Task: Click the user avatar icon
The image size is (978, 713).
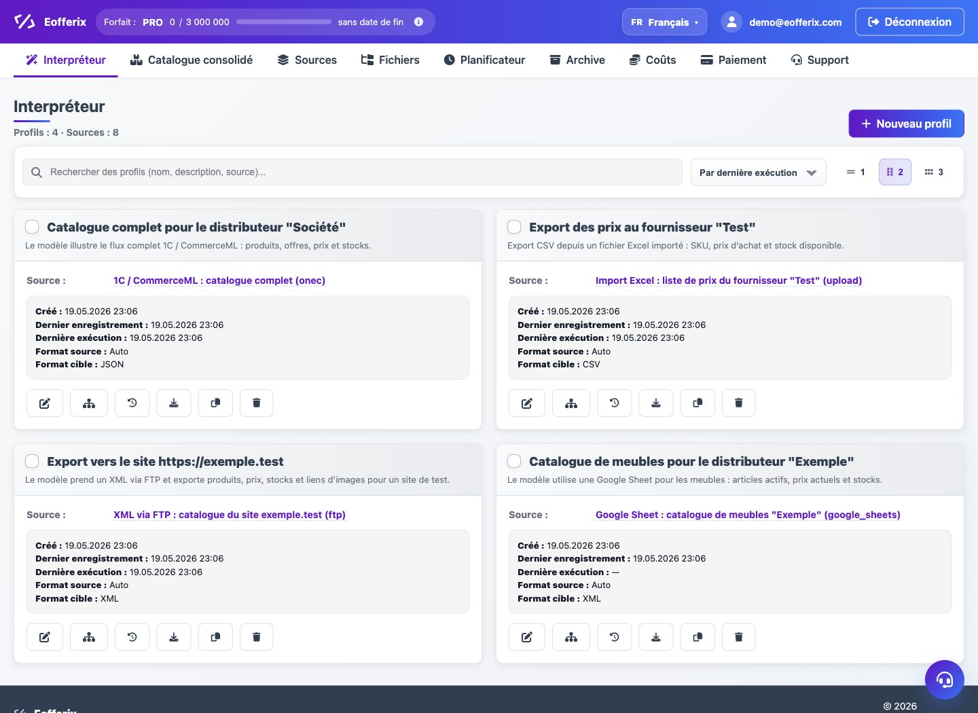Action: pos(731,22)
